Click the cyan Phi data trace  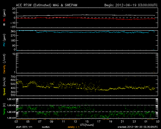75,32
